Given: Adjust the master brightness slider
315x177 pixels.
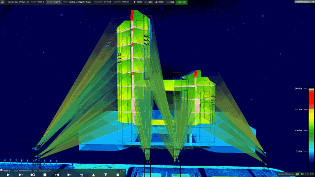Looking at the screenshot, I should tap(139, 2).
